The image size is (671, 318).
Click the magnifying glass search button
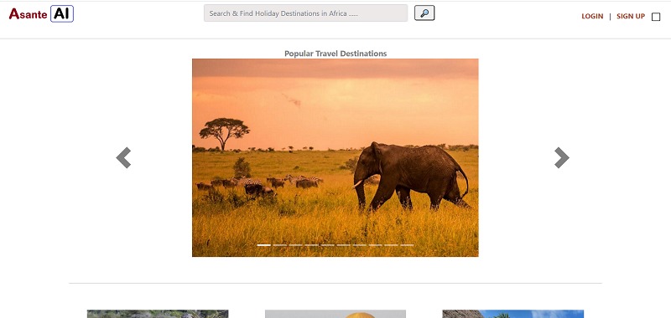point(424,13)
